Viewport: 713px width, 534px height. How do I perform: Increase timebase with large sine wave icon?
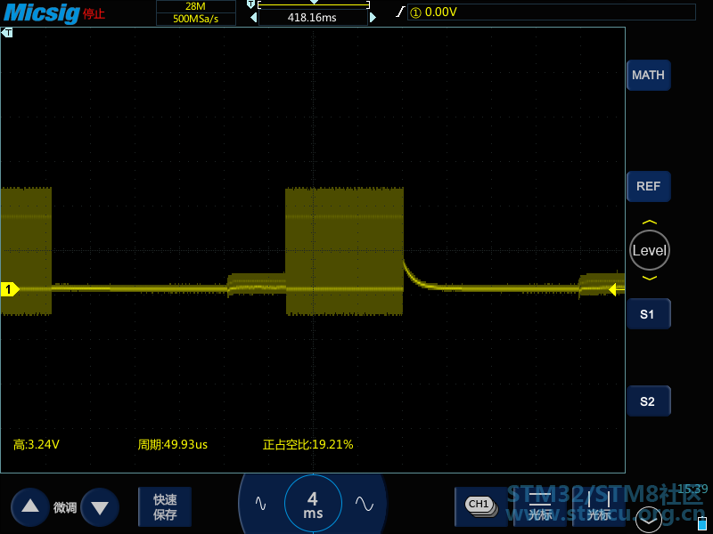[365, 503]
